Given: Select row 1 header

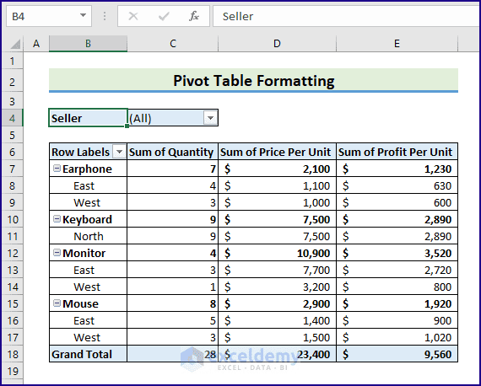Looking at the screenshot, I should (13, 61).
